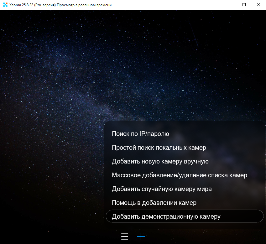Select "Добавить случайную камеру мира"
Screen dimensions: 266x244
(x=162, y=189)
